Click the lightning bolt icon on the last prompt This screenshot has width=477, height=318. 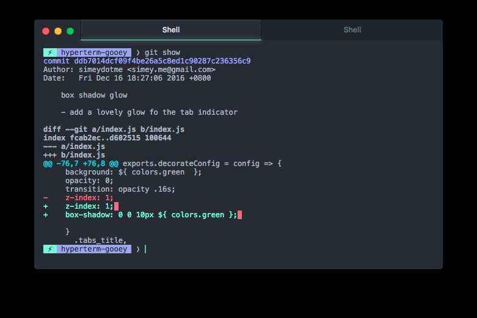[50, 249]
